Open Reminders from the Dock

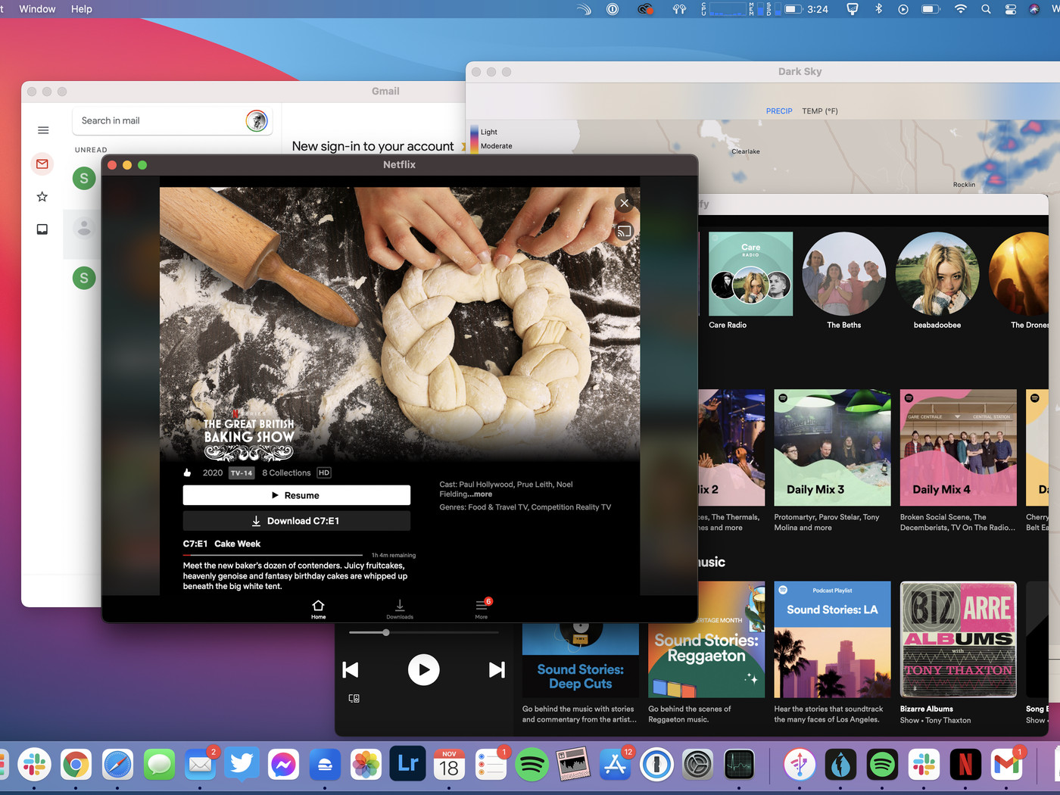[x=491, y=765]
